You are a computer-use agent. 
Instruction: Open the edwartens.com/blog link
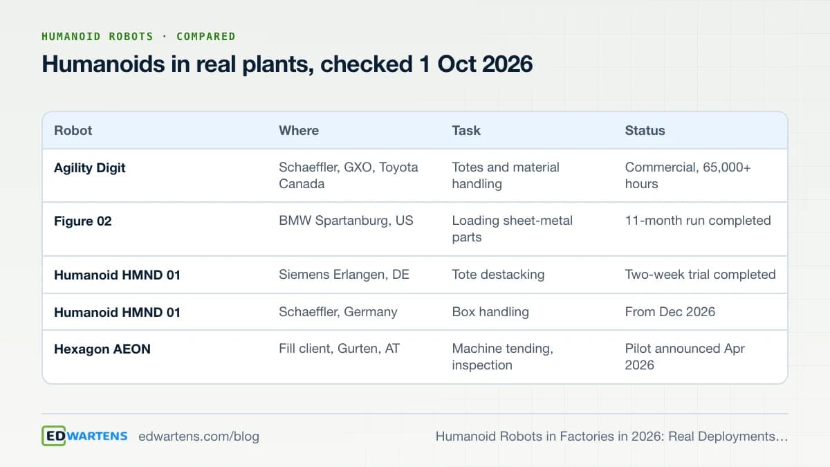pyautogui.click(x=199, y=437)
